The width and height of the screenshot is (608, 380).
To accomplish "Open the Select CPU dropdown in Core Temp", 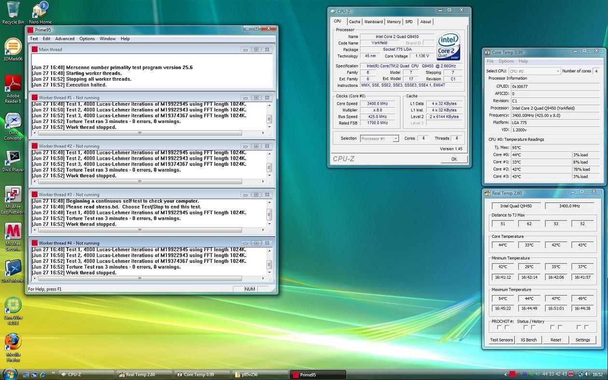I will (x=535, y=71).
